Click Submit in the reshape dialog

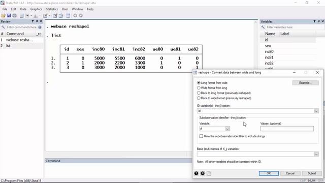click(x=312, y=173)
